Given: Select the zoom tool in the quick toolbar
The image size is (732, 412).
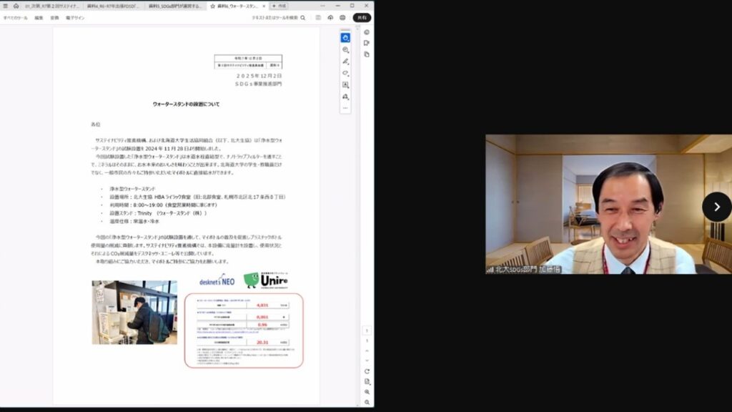Looking at the screenshot, I should click(x=345, y=49).
